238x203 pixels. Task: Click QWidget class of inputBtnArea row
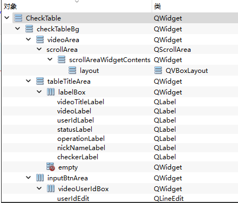[168, 178]
